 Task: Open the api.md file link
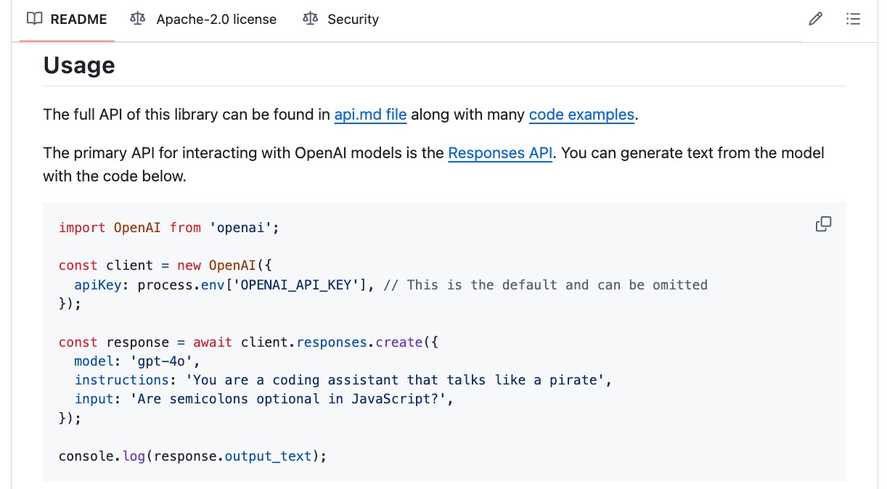click(370, 115)
